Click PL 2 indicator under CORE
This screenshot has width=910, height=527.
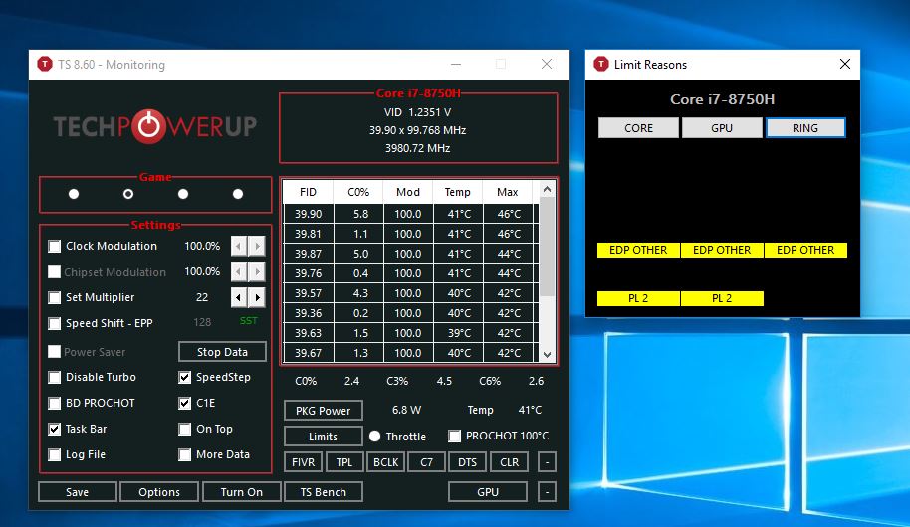point(638,298)
